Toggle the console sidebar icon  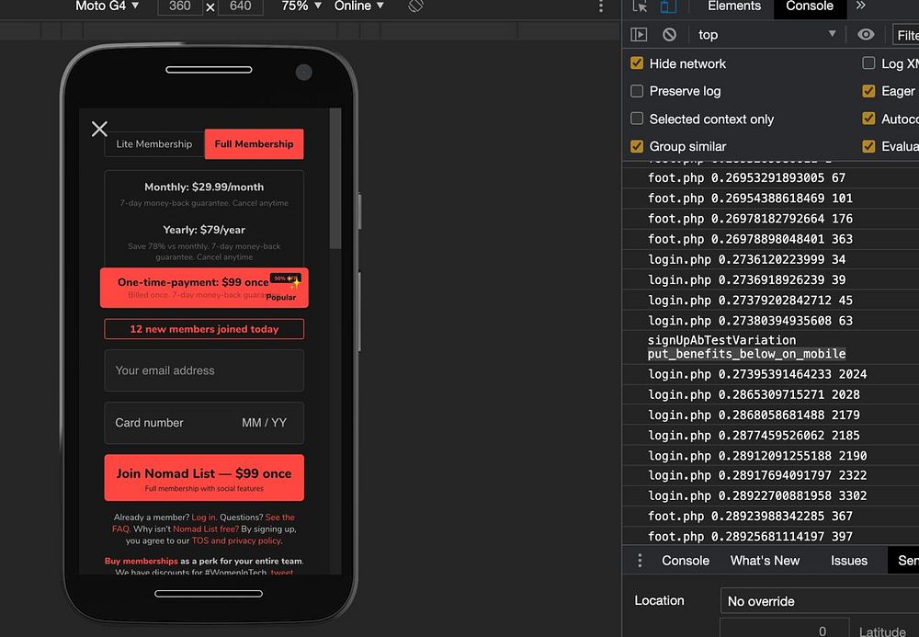pyautogui.click(x=639, y=35)
